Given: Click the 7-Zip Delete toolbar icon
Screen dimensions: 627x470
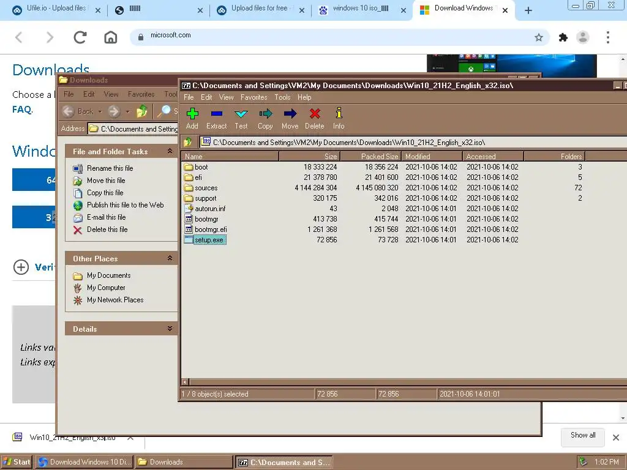Looking at the screenshot, I should [x=315, y=114].
